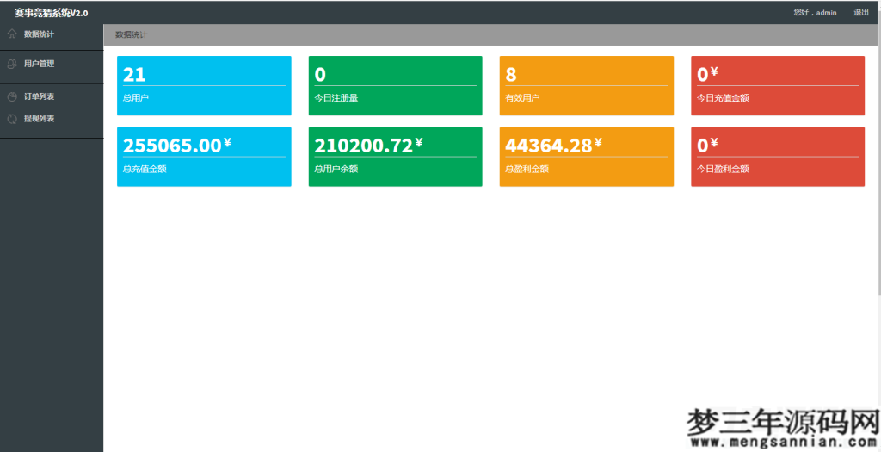Go to the 订单列表 page
Viewport: 881px width, 452px height.
click(x=39, y=96)
